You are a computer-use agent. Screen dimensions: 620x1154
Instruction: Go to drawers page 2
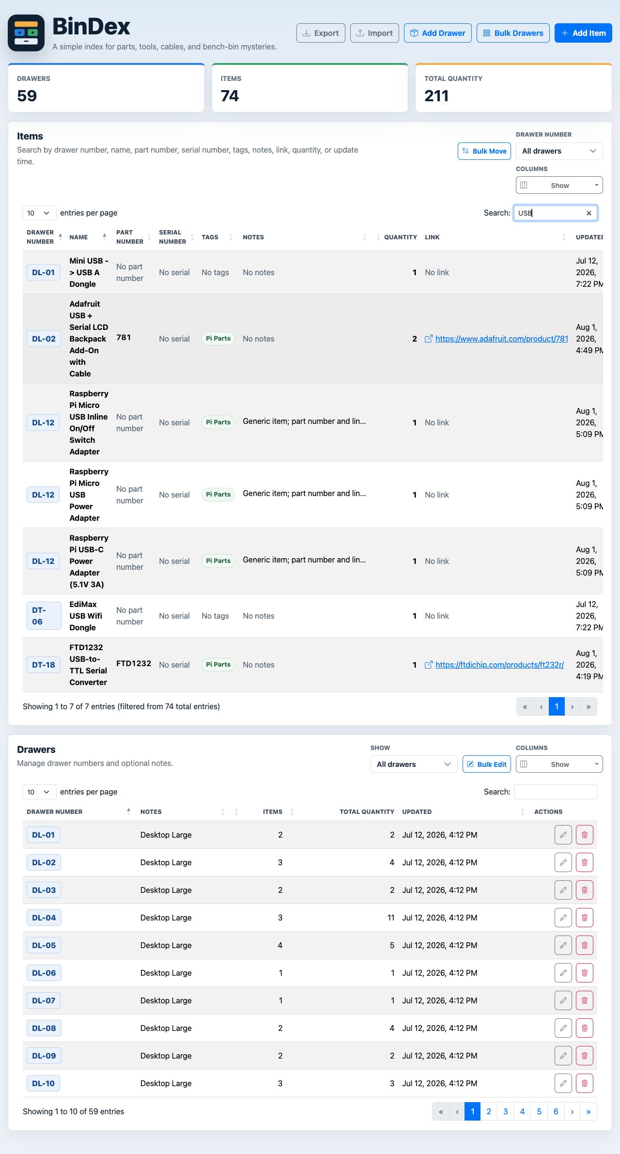(489, 1111)
